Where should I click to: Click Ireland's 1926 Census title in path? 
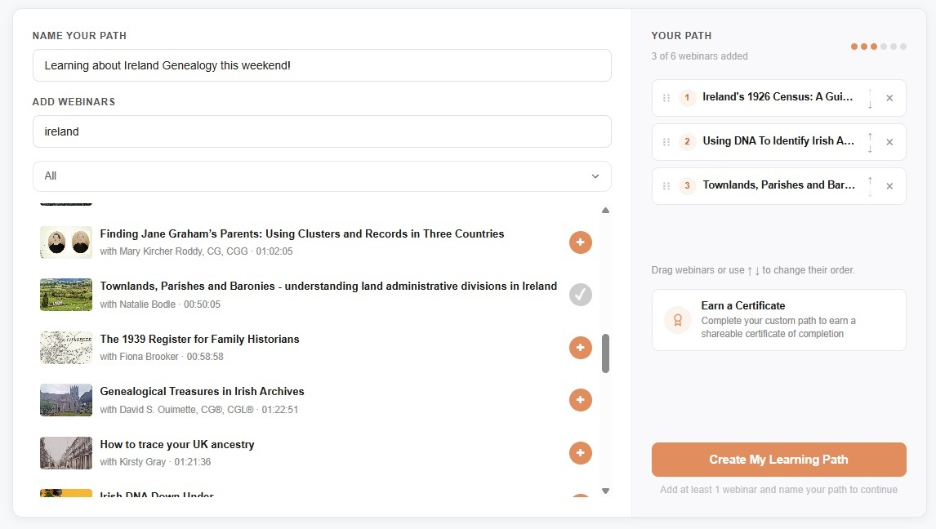coord(778,96)
